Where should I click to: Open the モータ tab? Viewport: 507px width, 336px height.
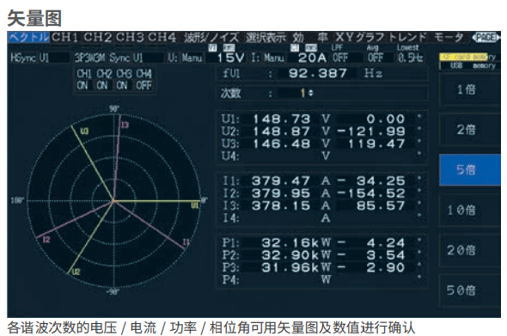click(x=449, y=38)
